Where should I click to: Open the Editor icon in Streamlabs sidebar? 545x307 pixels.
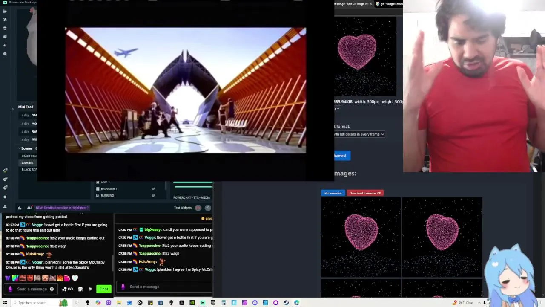point(5,11)
